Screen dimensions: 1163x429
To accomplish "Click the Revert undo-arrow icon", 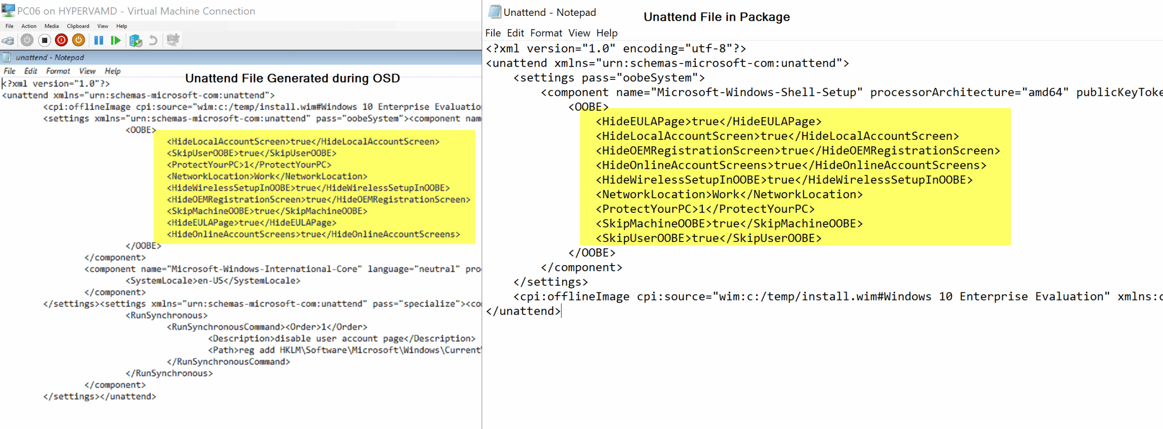I will (153, 40).
